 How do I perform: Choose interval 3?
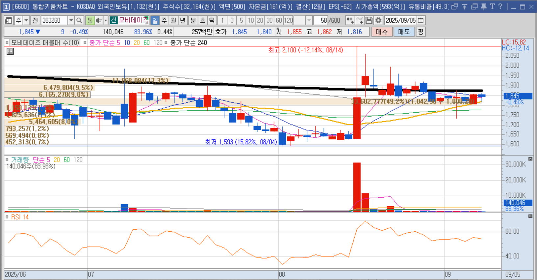click(232, 20)
